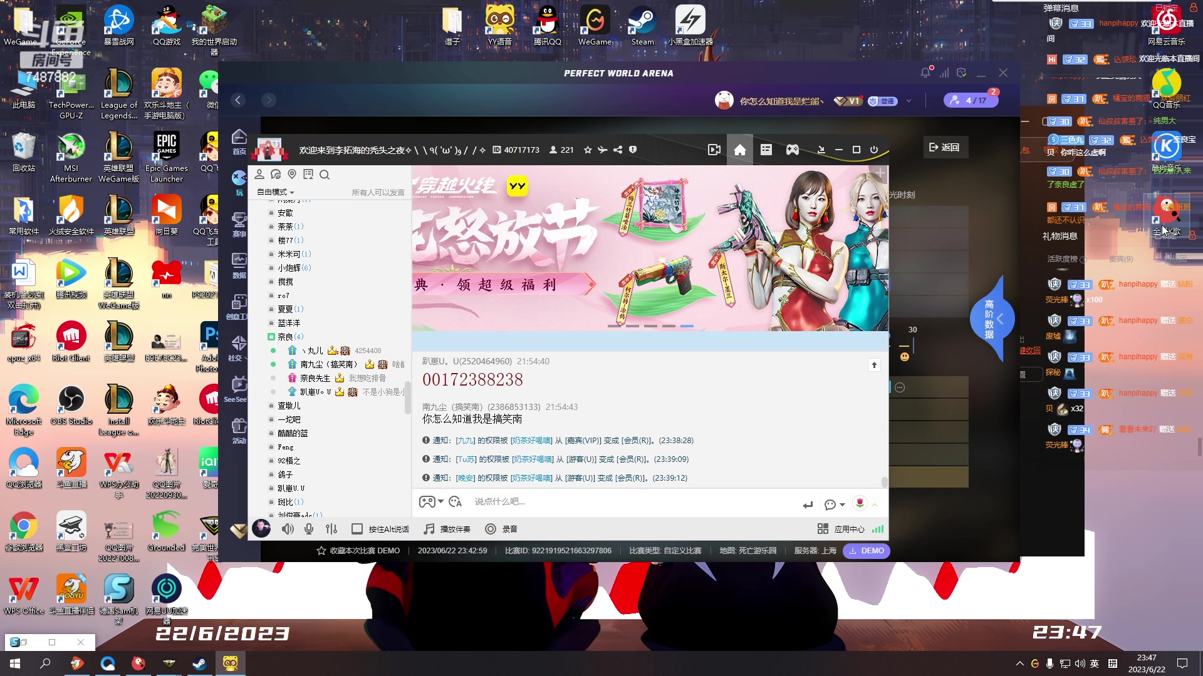Toggle 按住Alt说话 checkbox
This screenshot has width=1203, height=676.
pos(357,529)
